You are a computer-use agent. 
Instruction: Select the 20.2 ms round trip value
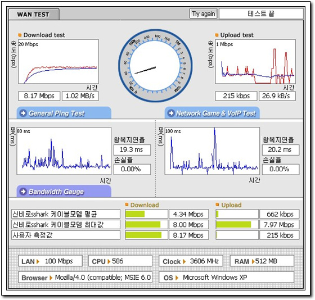click(281, 150)
